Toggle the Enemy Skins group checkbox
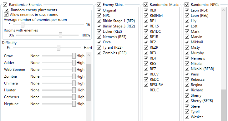Viewport: 228px width, 121px height. pos(99,5)
